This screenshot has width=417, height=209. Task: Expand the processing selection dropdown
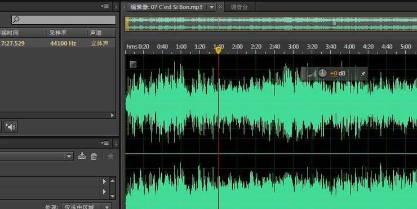[107, 207]
